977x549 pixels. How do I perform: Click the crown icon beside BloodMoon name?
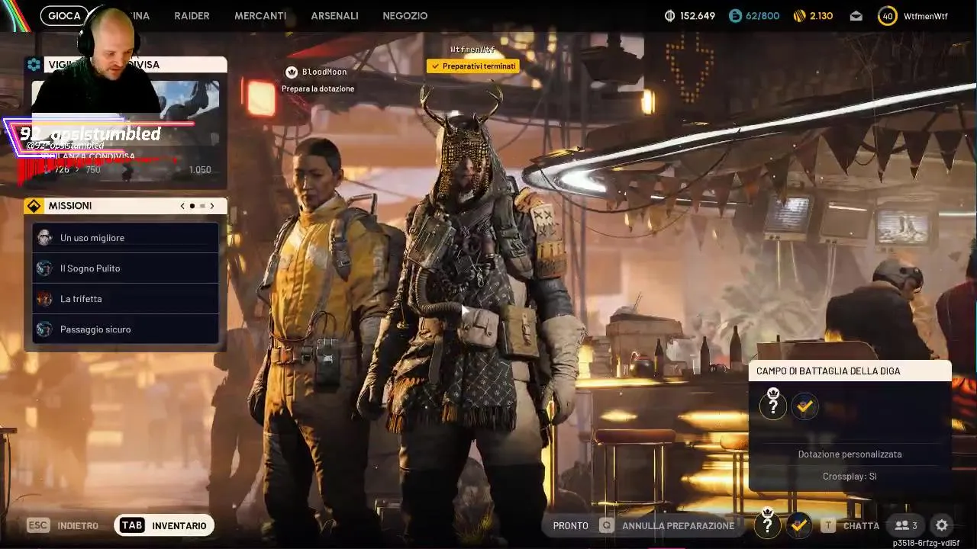(291, 72)
